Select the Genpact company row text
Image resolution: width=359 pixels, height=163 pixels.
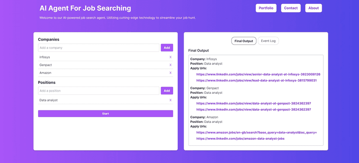[x=46, y=65]
